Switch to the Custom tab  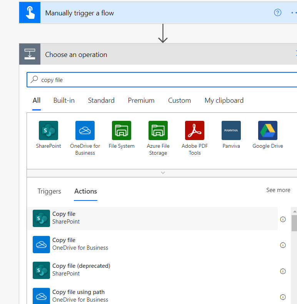coord(180,100)
